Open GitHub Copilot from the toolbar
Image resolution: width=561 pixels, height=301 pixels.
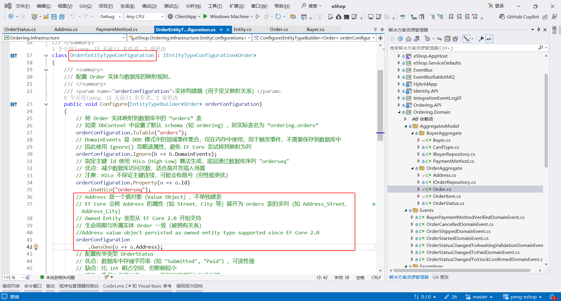click(519, 17)
